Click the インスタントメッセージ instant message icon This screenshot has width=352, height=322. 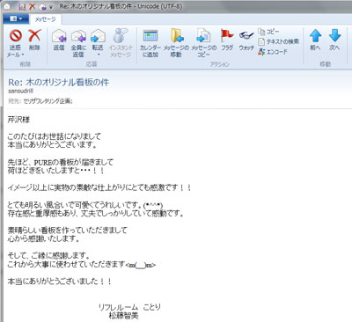[x=121, y=43]
